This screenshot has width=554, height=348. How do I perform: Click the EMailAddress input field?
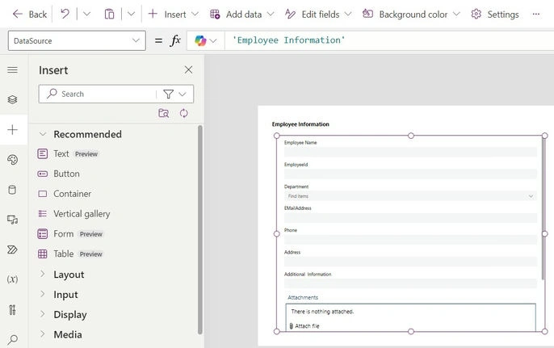[x=410, y=218]
